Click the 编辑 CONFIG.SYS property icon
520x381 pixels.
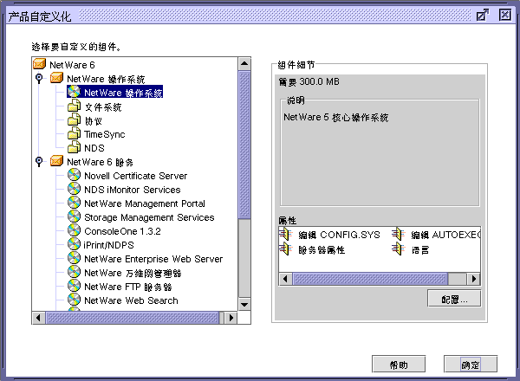[x=285, y=235]
